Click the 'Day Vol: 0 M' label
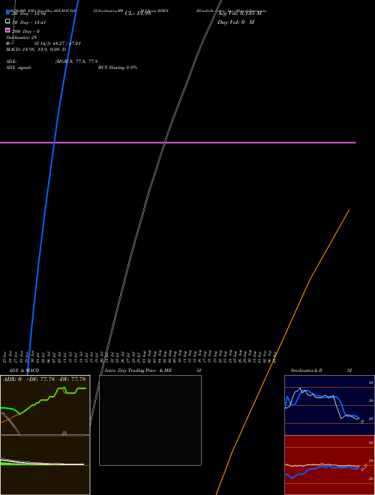 (235, 22)
